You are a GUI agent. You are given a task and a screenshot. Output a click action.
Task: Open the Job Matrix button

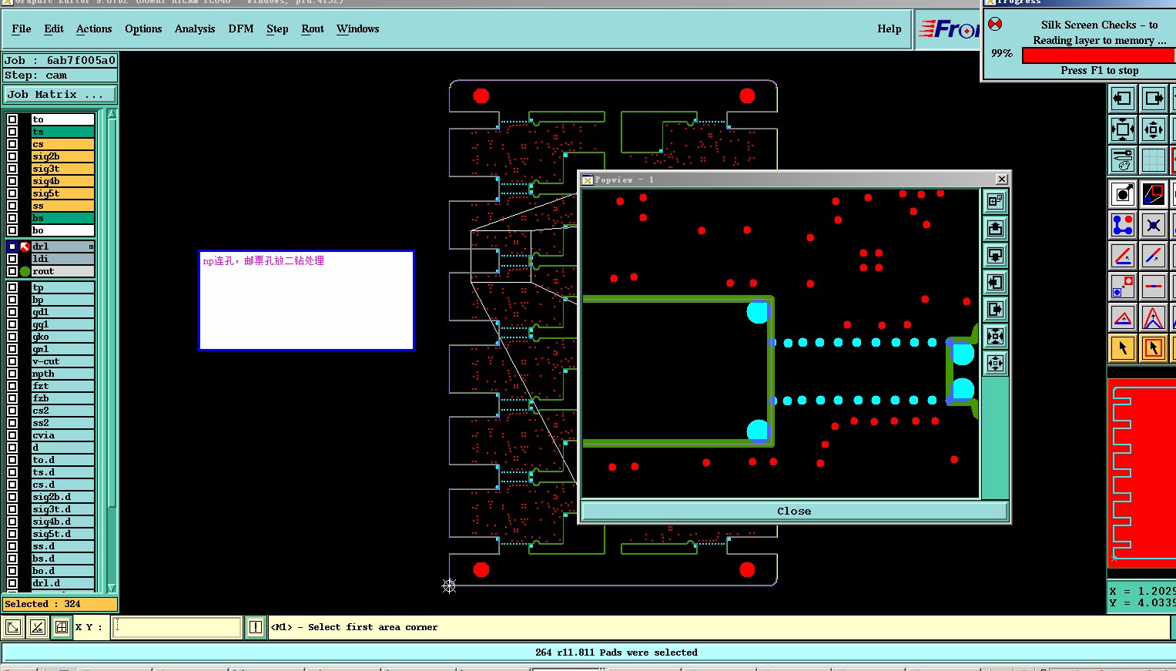(60, 94)
